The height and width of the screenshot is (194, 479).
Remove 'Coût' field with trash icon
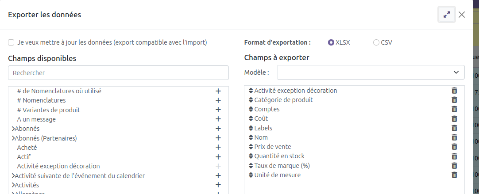454,119
